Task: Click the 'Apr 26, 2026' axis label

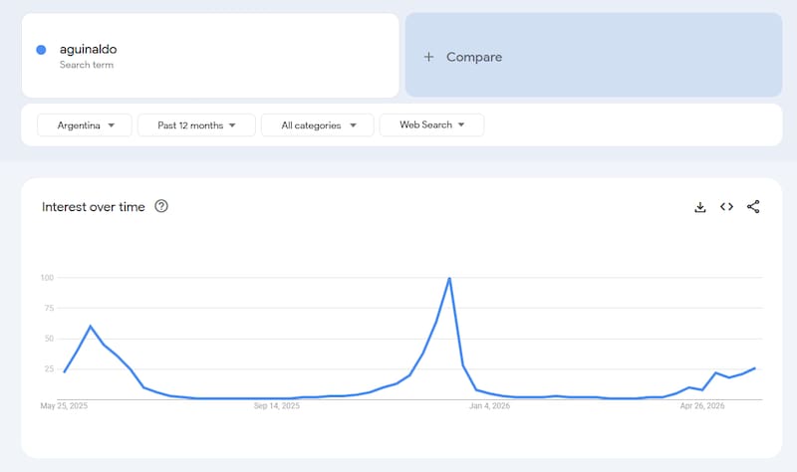Action: click(x=702, y=406)
